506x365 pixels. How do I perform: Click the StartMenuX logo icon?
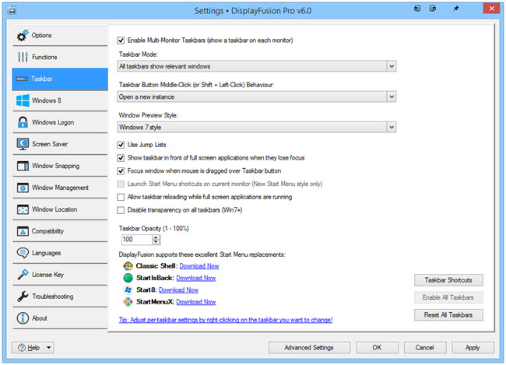pos(128,302)
